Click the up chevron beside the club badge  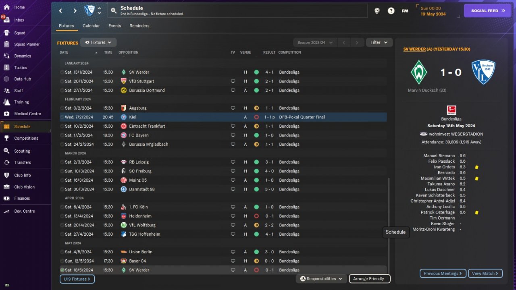(100, 8)
